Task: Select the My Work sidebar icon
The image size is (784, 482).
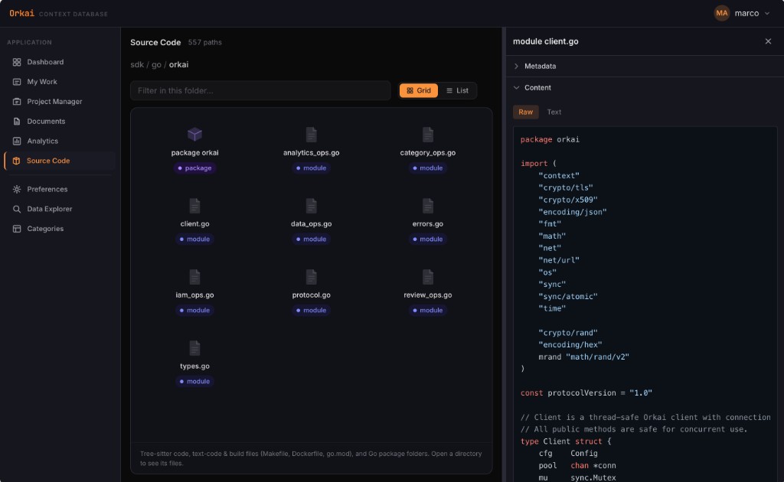Action: [x=17, y=81]
